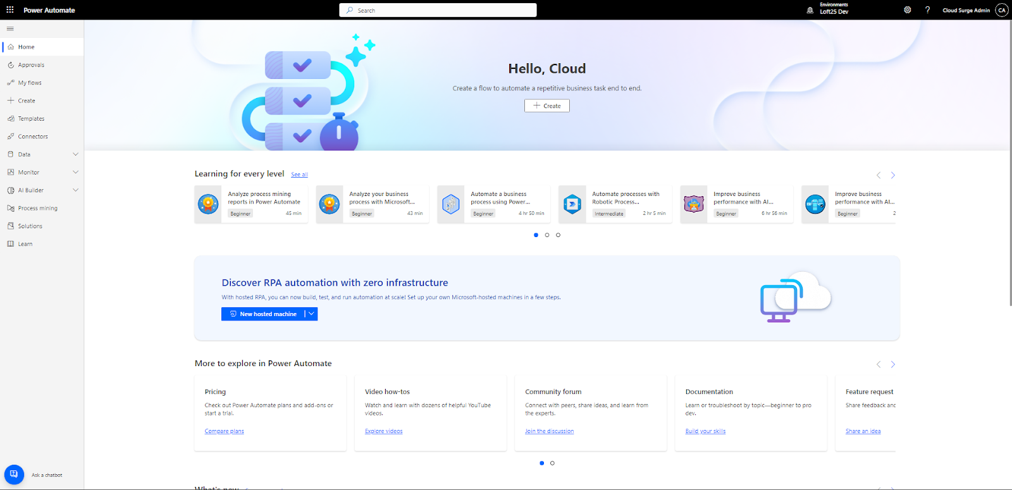This screenshot has height=490, width=1012.
Task: Click the Environments globe icon
Action: click(810, 10)
